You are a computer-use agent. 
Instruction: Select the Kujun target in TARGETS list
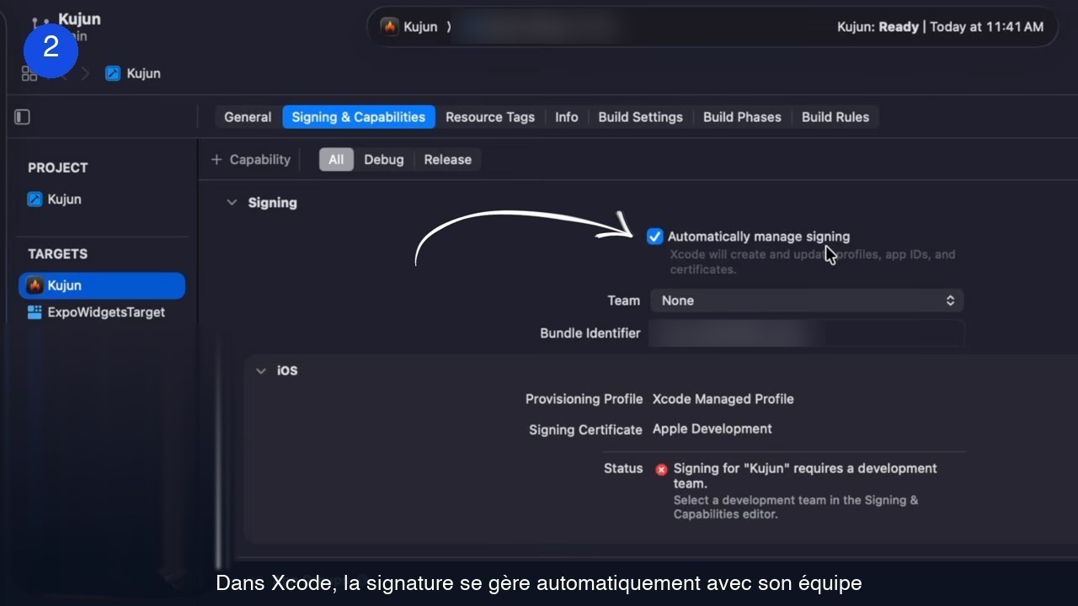coord(102,285)
